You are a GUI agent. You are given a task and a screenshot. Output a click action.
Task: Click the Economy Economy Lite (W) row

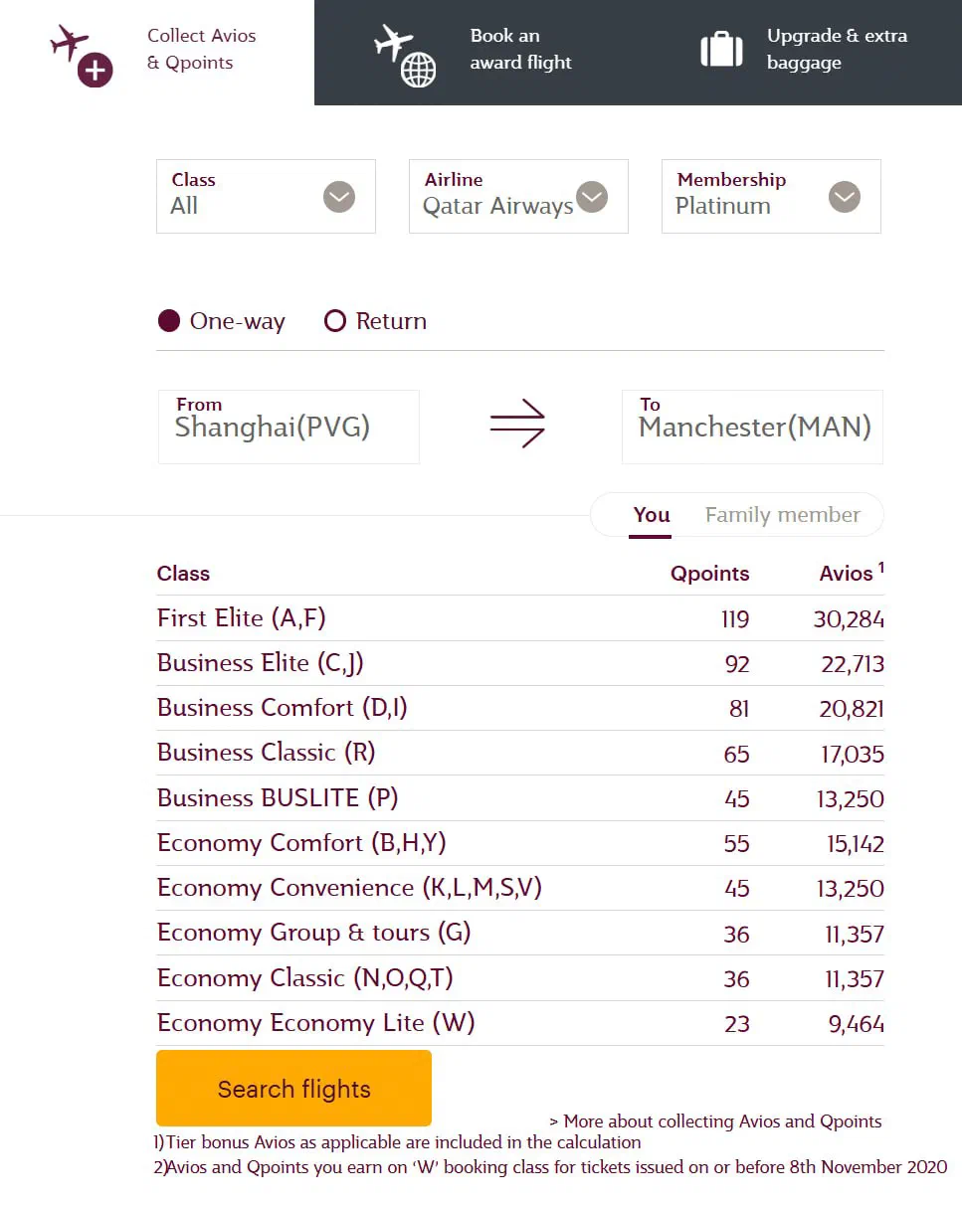(x=520, y=1023)
